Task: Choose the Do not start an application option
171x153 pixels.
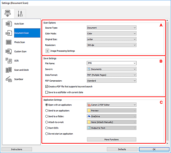Action: coord(47,134)
